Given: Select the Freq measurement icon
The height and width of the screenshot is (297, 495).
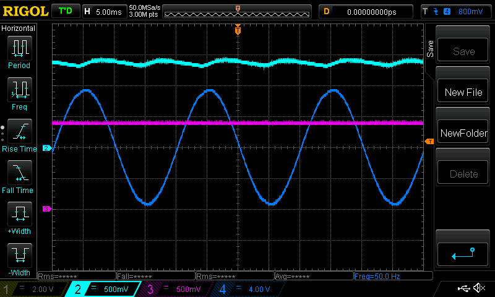Looking at the screenshot, I should pos(19,93).
